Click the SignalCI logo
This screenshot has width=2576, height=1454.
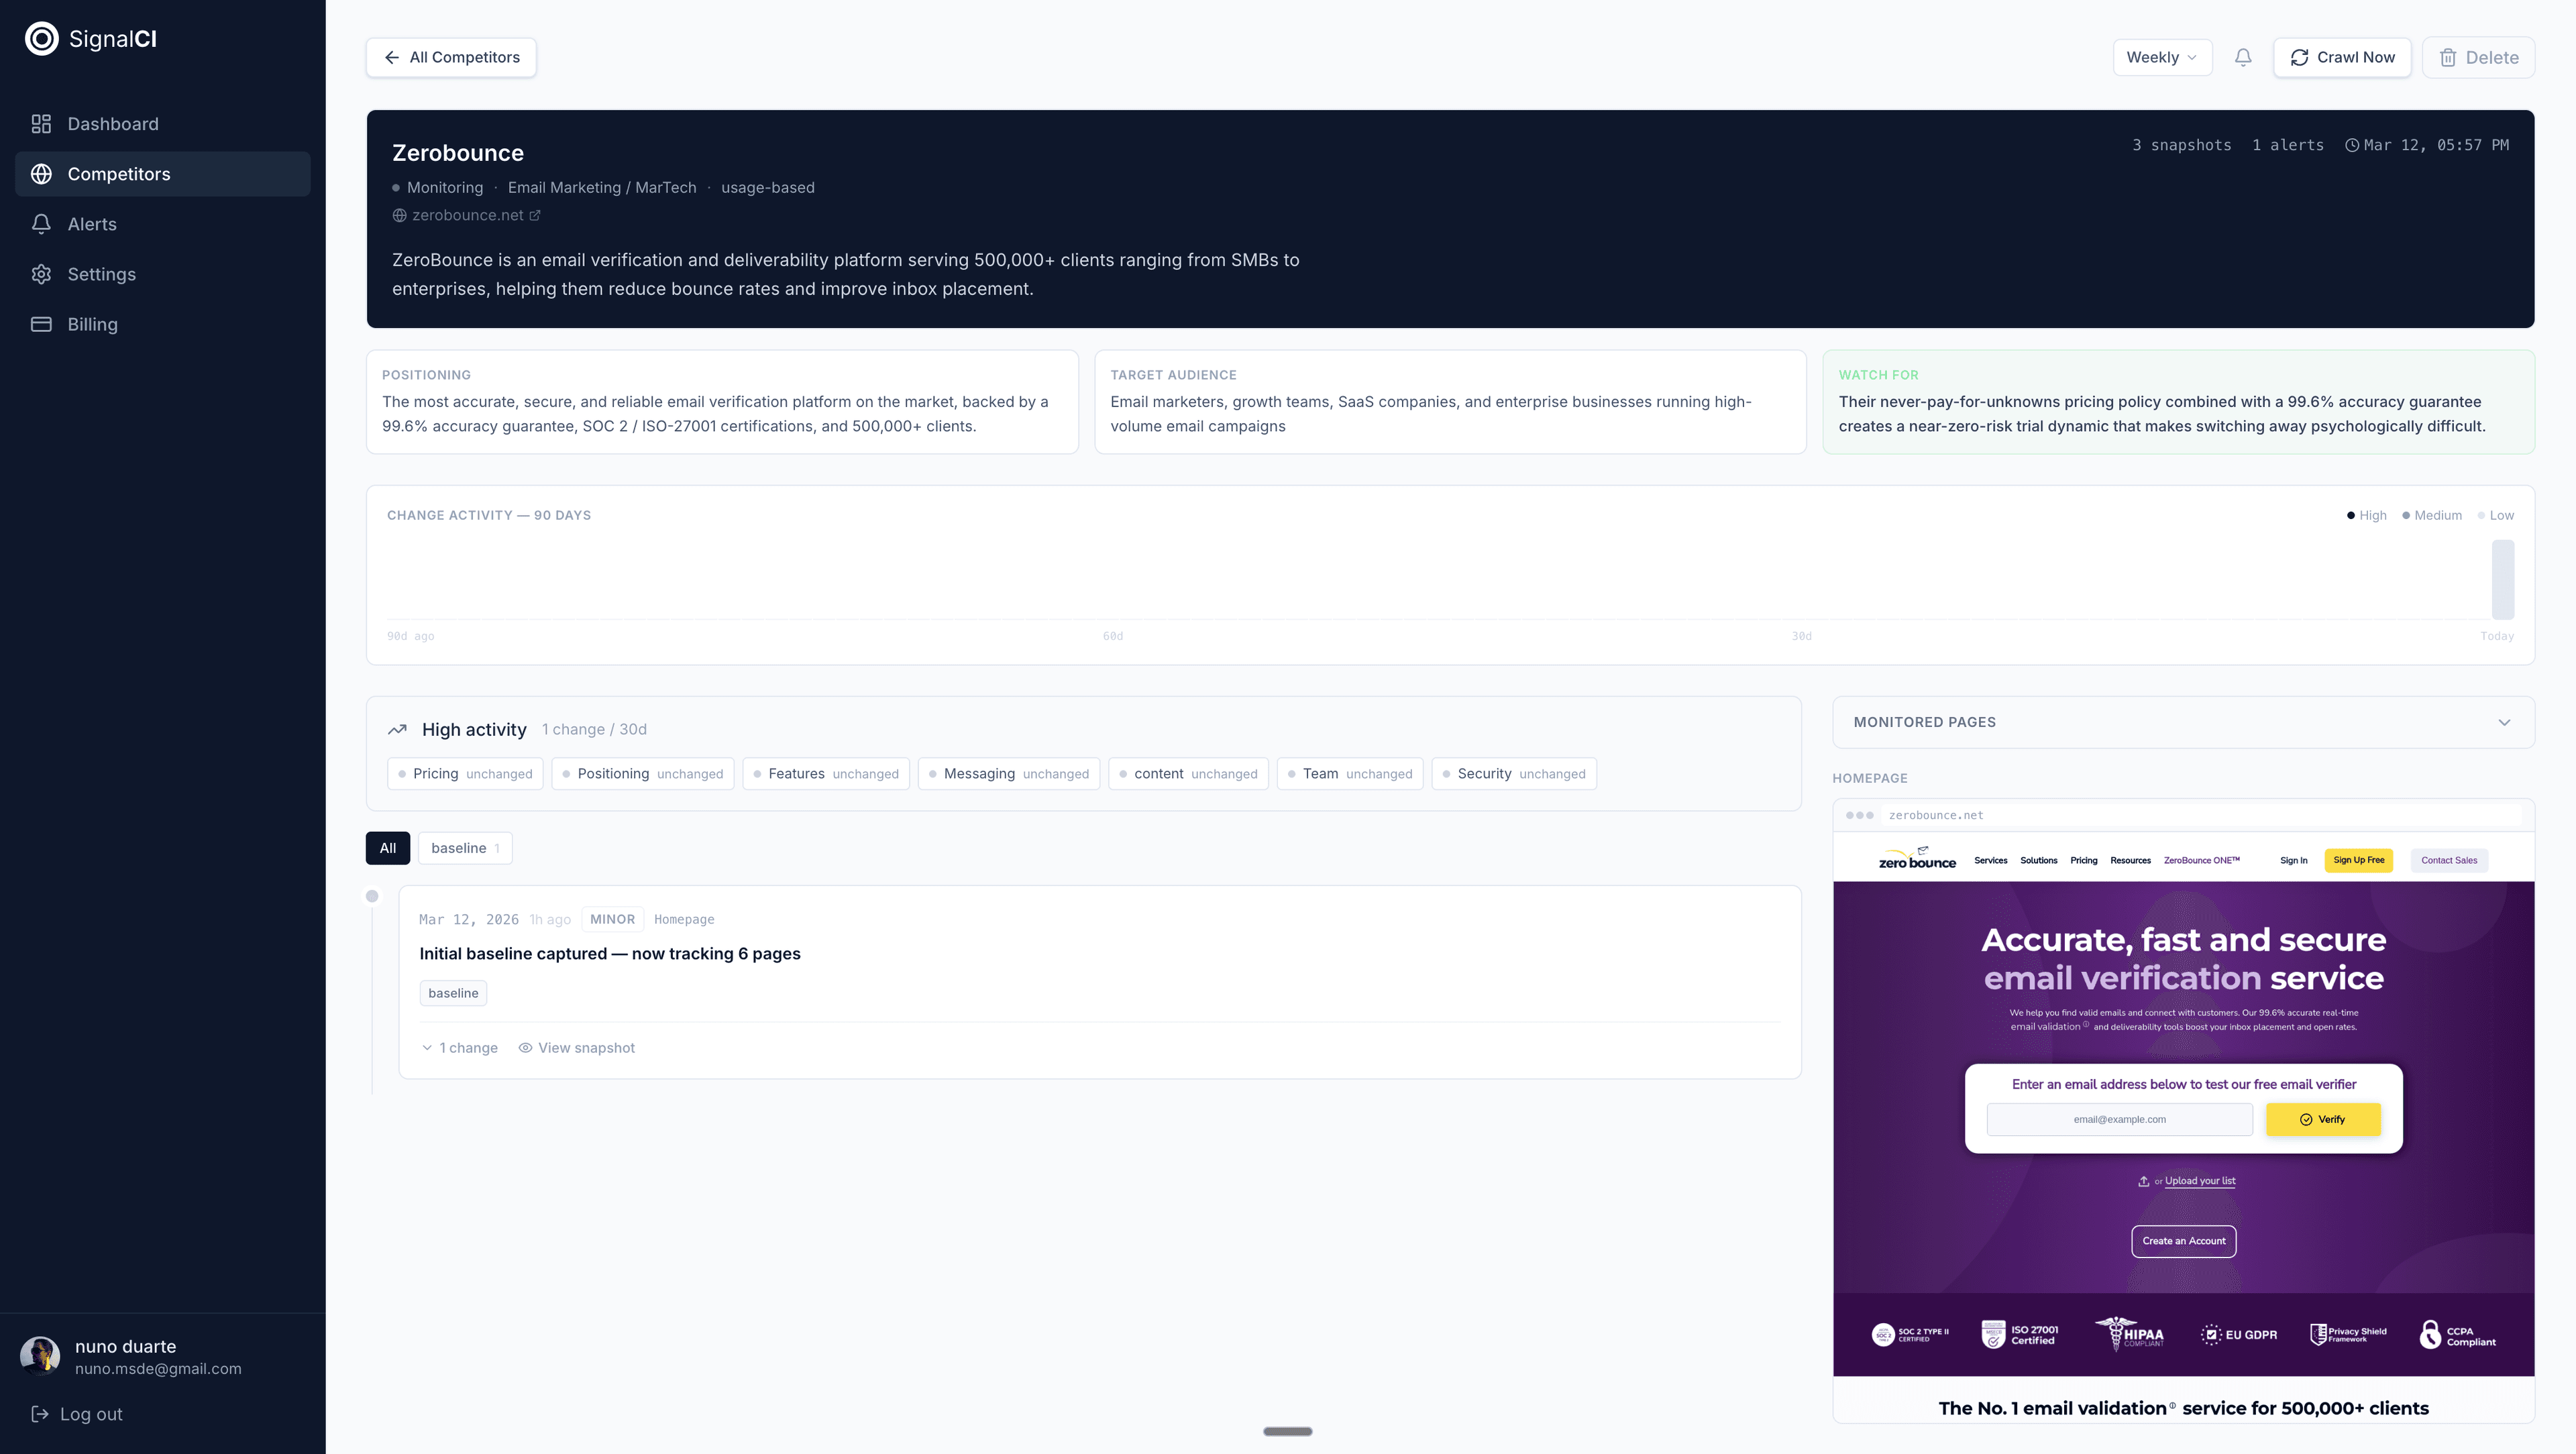click(x=42, y=38)
